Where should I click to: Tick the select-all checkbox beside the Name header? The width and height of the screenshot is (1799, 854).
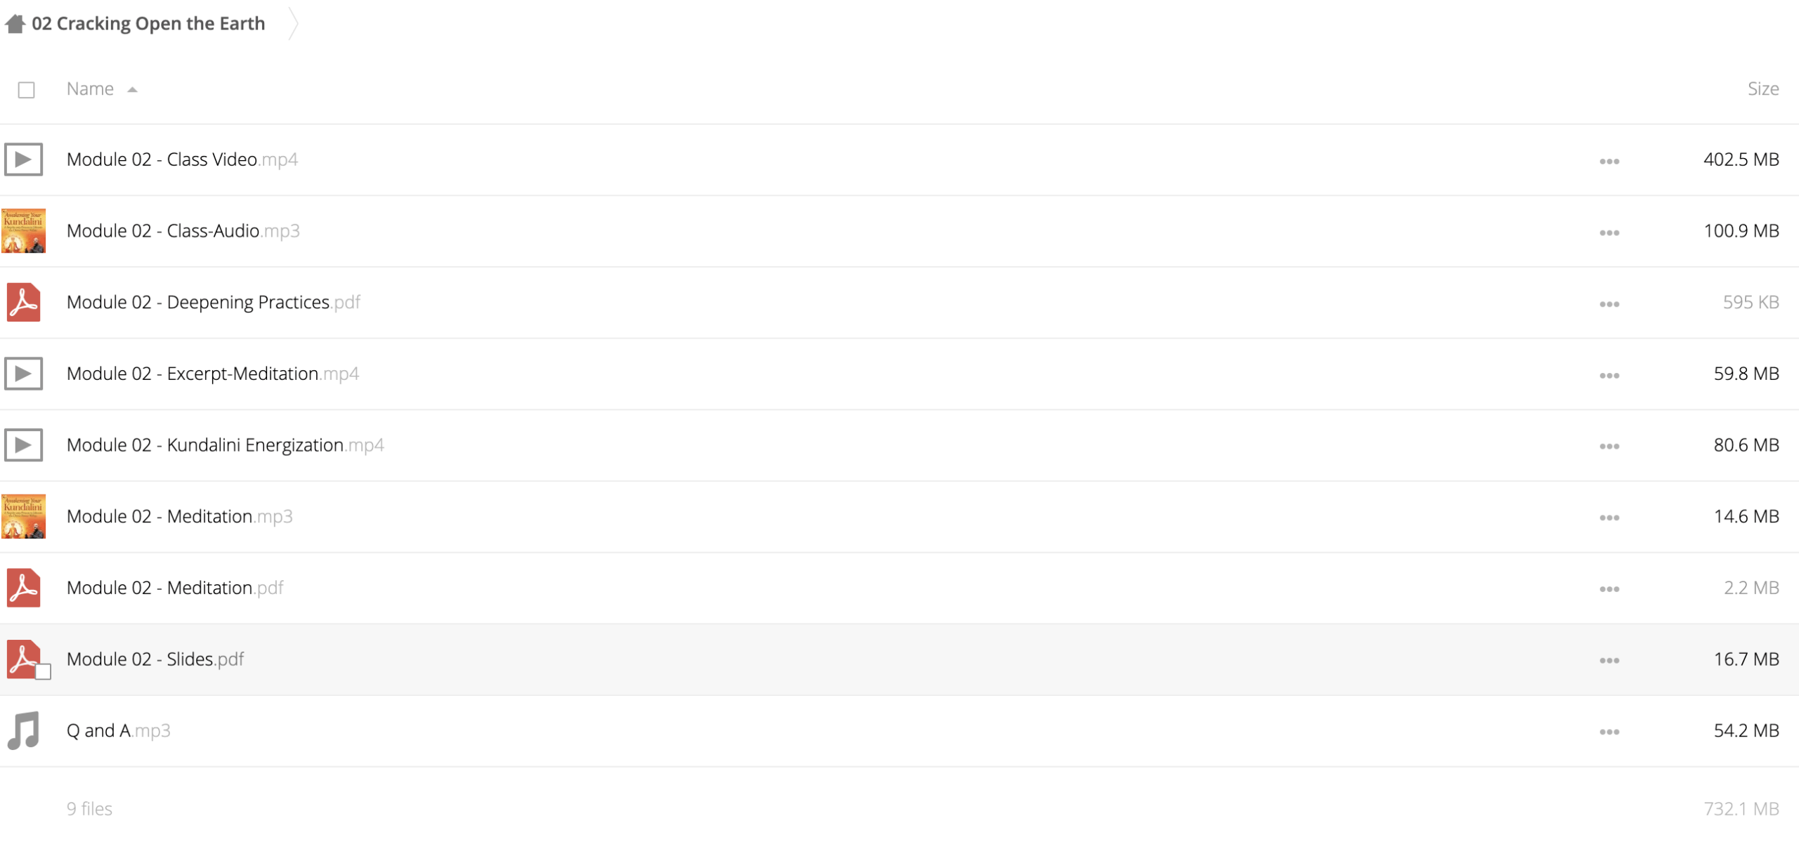[27, 90]
